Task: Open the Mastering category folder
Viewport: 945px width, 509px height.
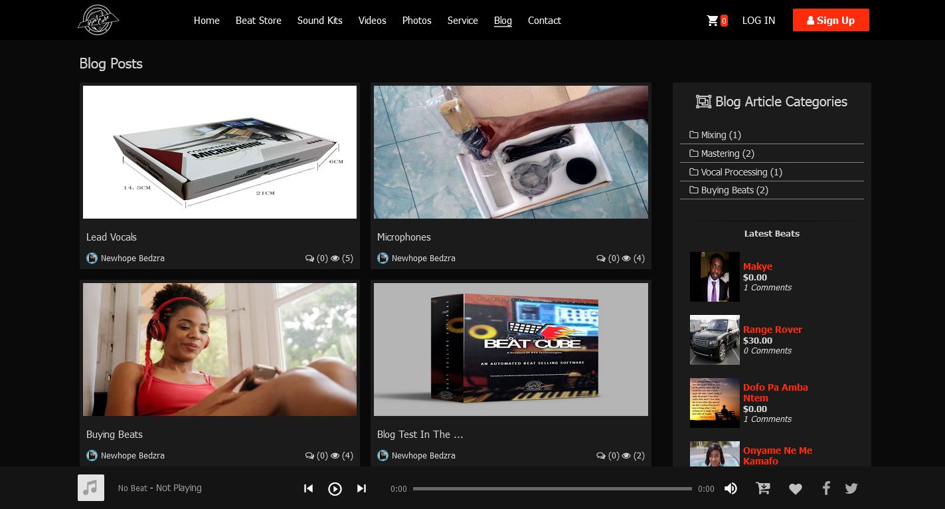Action: click(722, 153)
